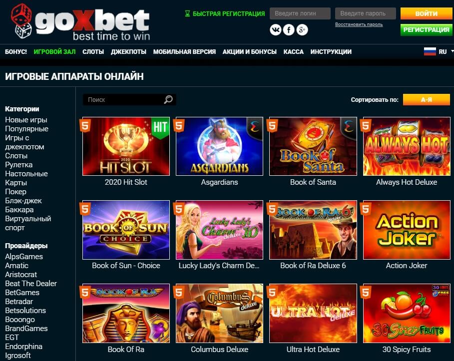Click the Войти login button
Image resolution: width=454 pixels, height=361 pixels.
426,13
